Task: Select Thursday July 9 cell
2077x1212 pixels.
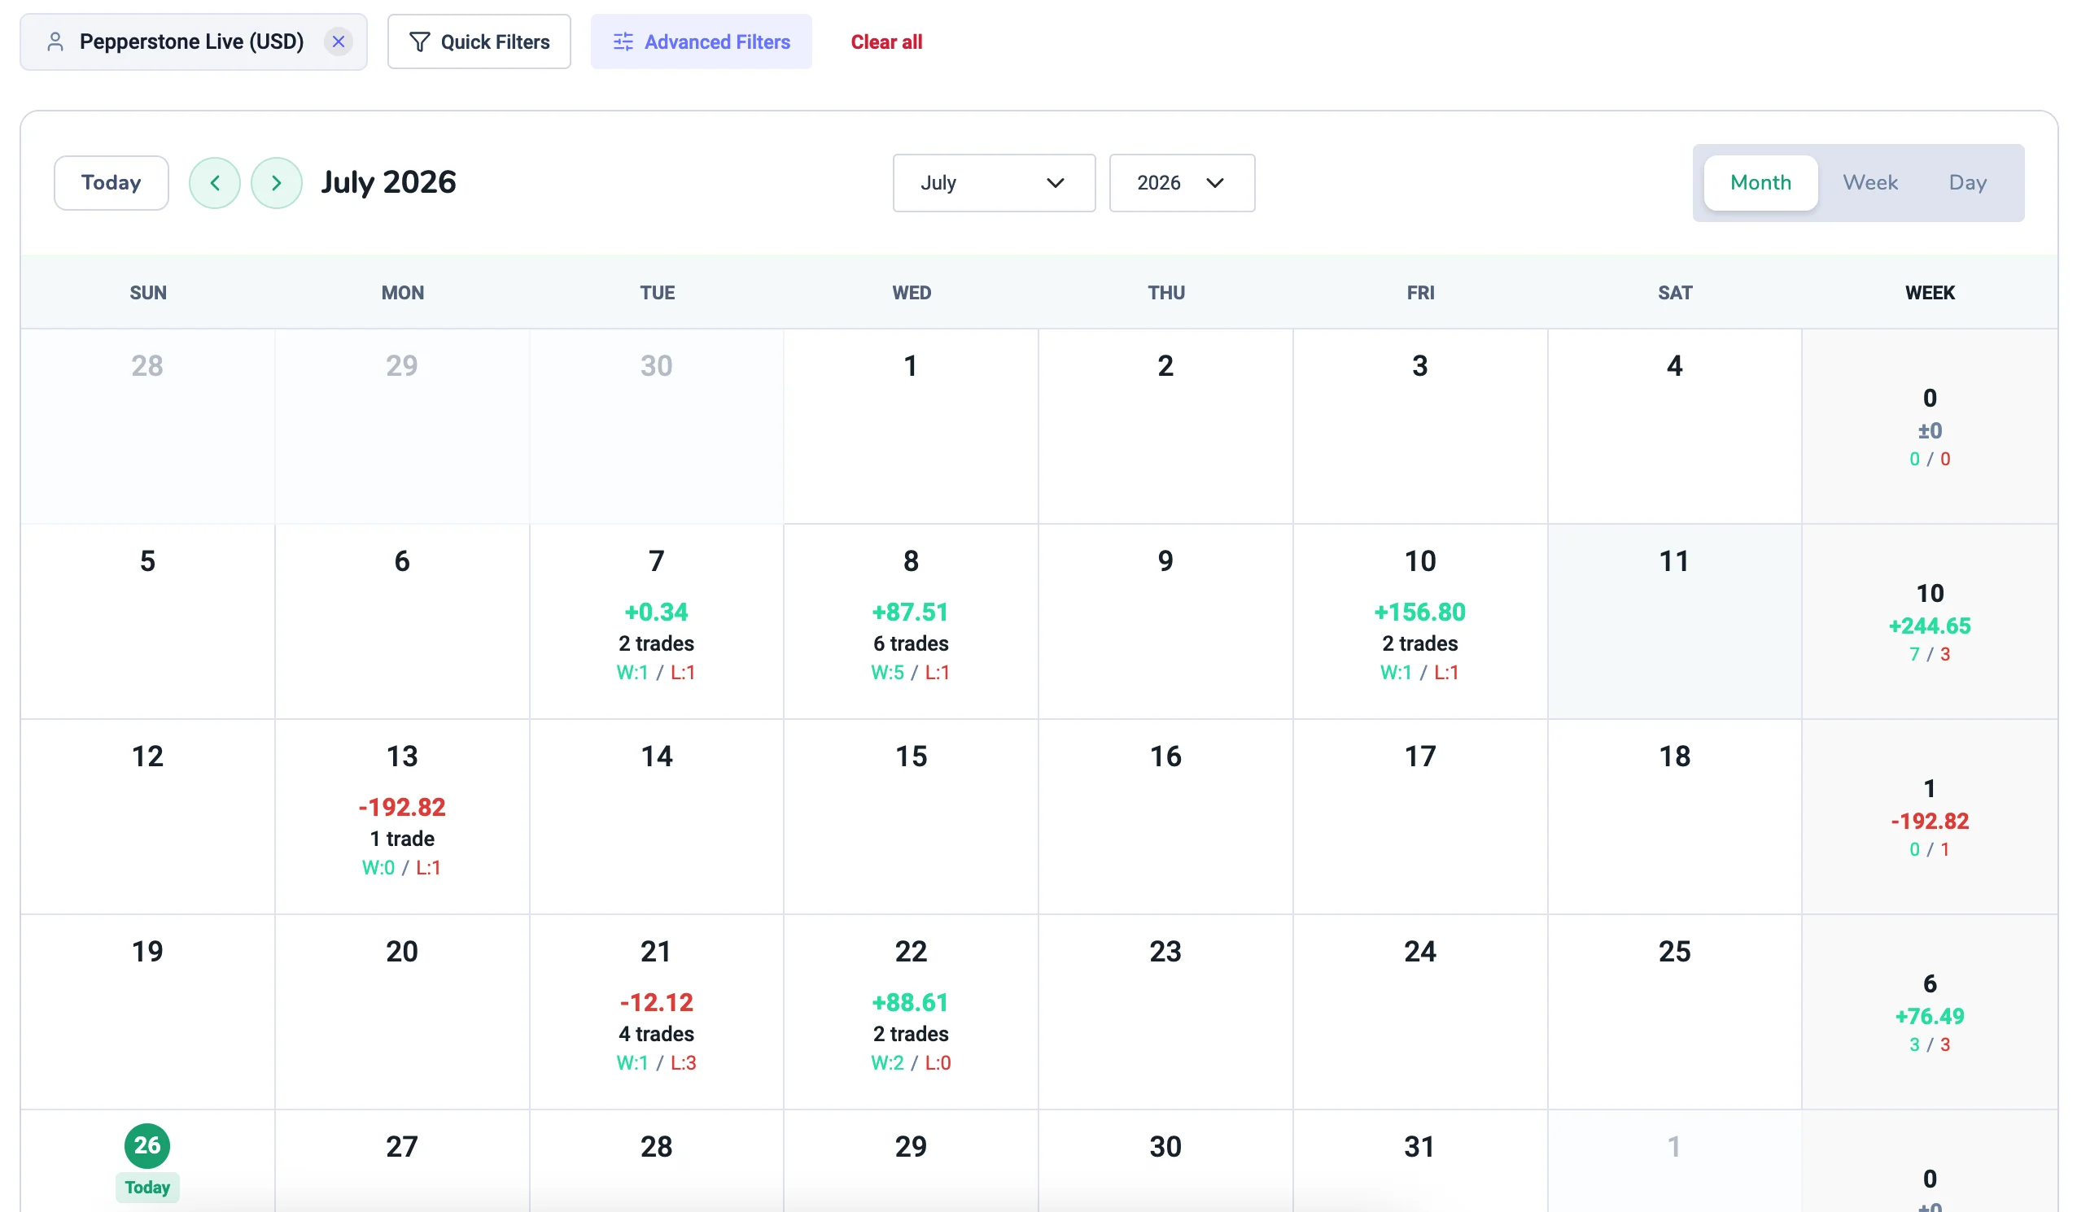Action: tap(1165, 621)
